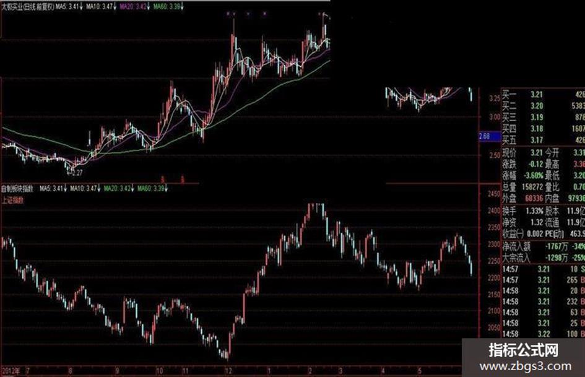Click the 2200 index axis label

coord(494,278)
